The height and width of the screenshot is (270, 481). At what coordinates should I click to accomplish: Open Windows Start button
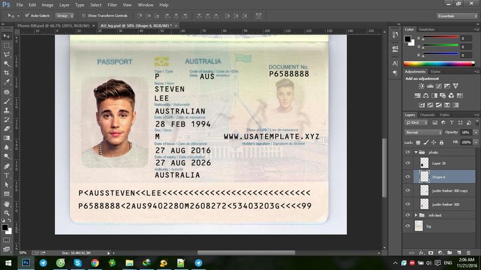[9, 263]
